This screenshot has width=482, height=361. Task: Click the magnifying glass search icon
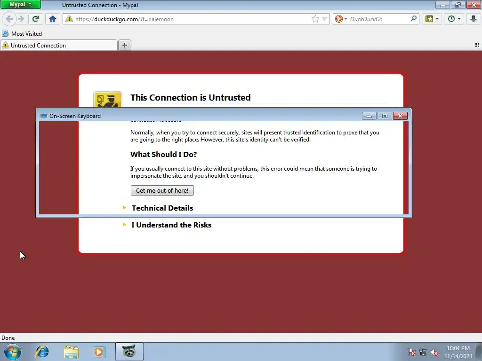413,19
